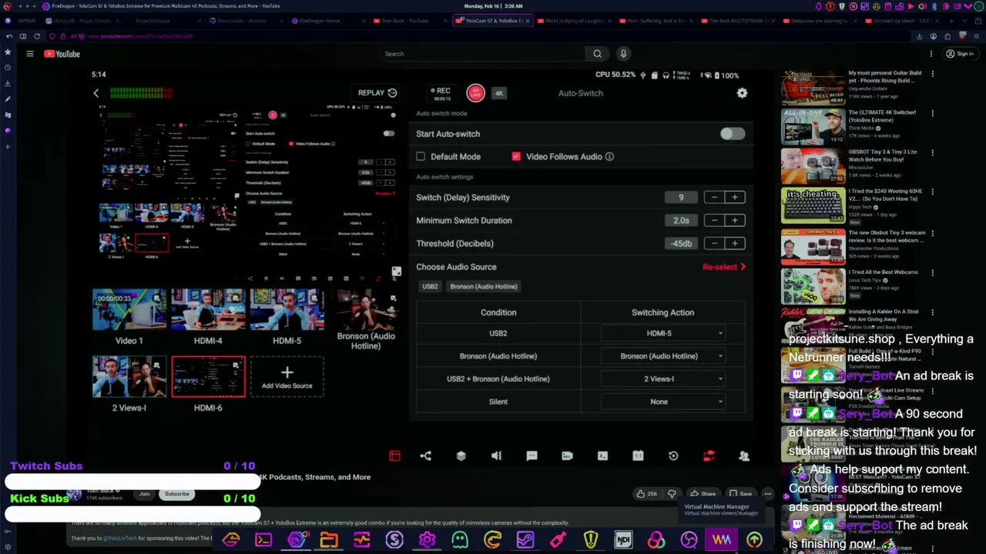Click red Go Live button in YoloBox
The width and height of the screenshot is (986, 554).
pyautogui.click(x=475, y=93)
